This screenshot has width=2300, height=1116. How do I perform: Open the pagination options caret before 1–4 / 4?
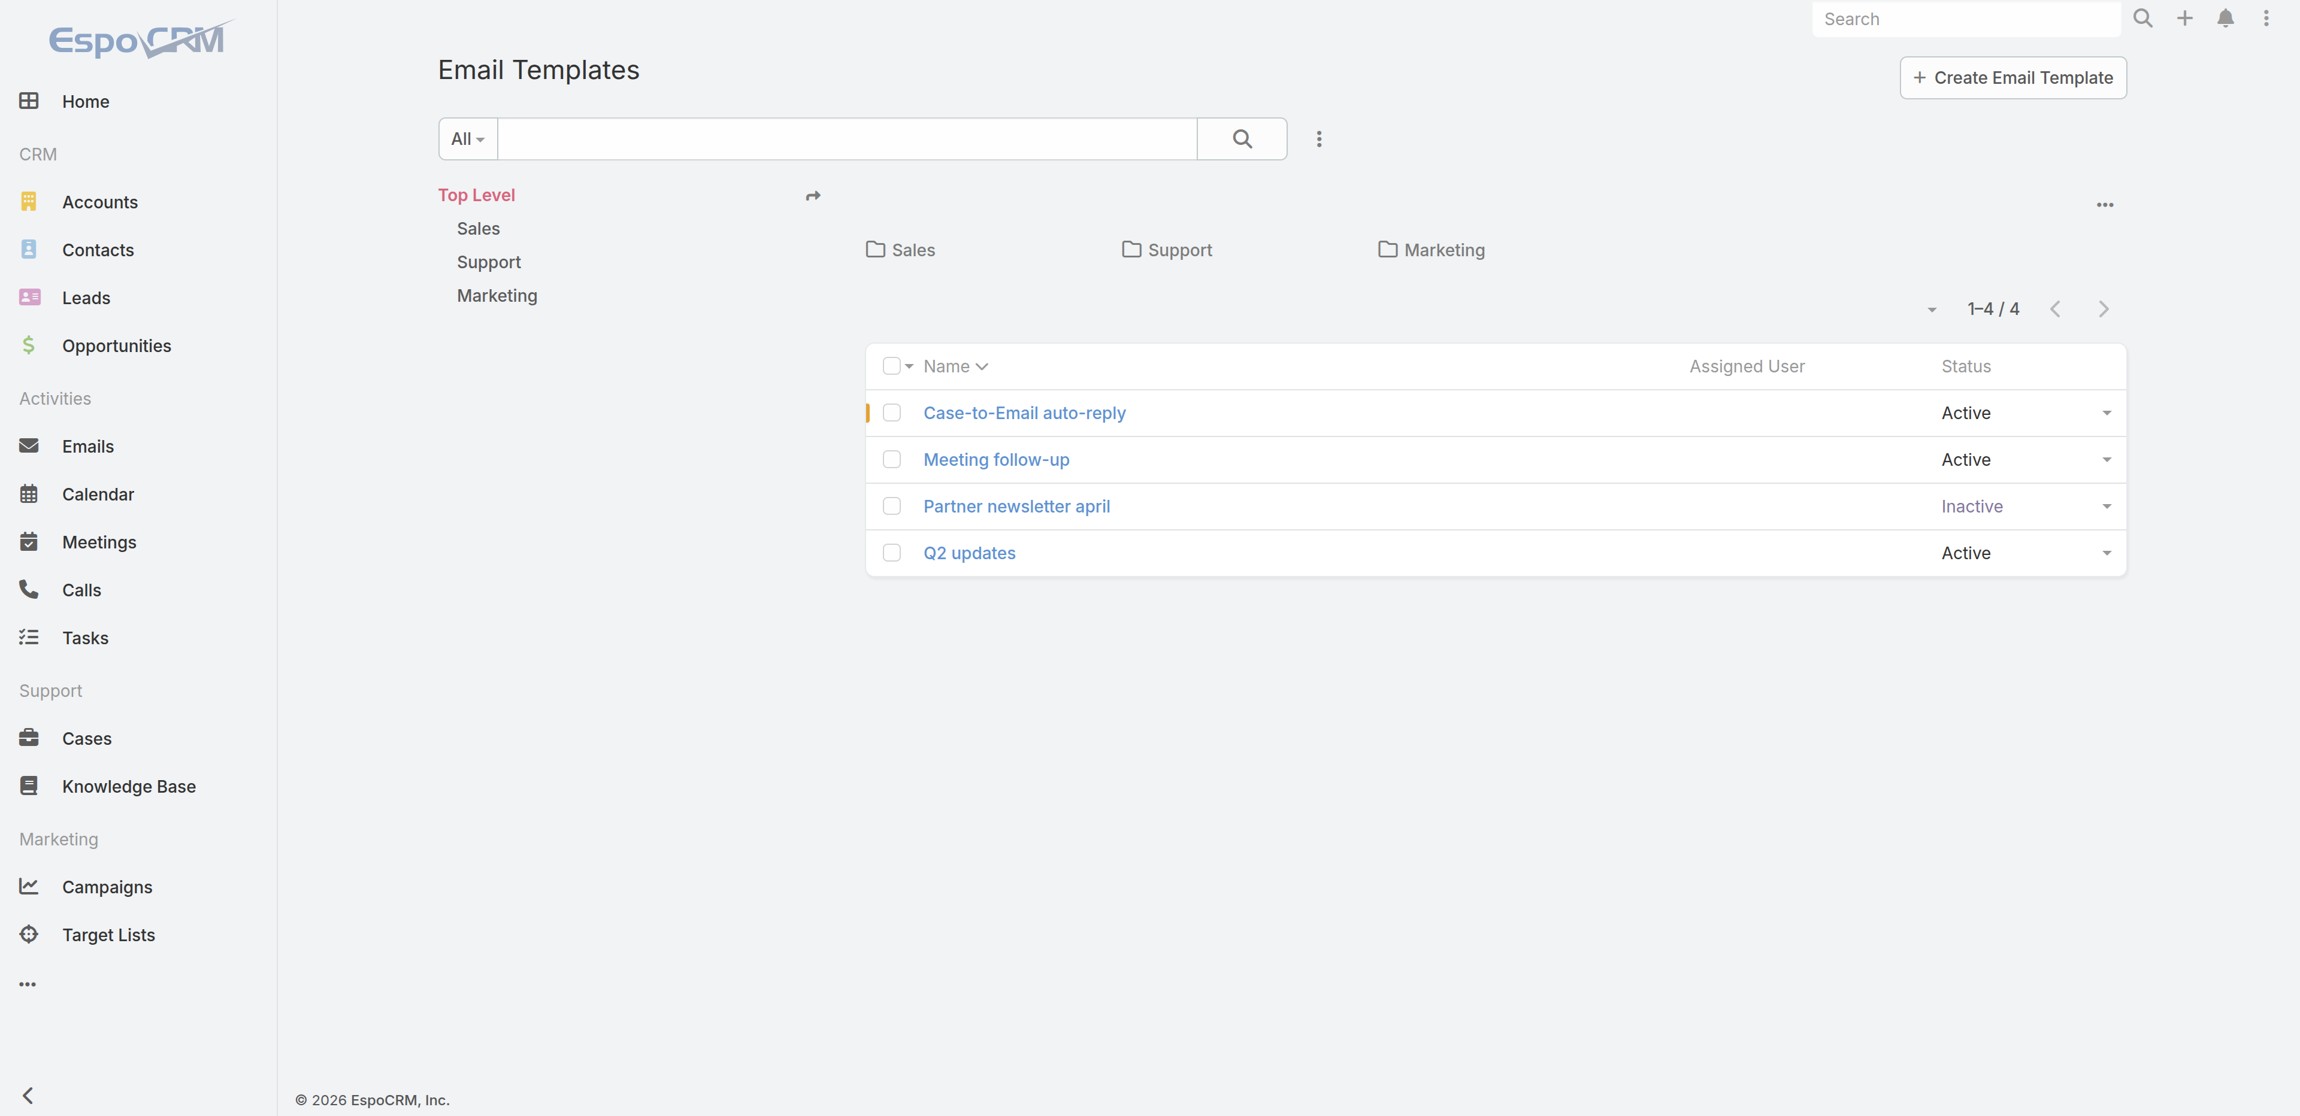pos(1931,310)
